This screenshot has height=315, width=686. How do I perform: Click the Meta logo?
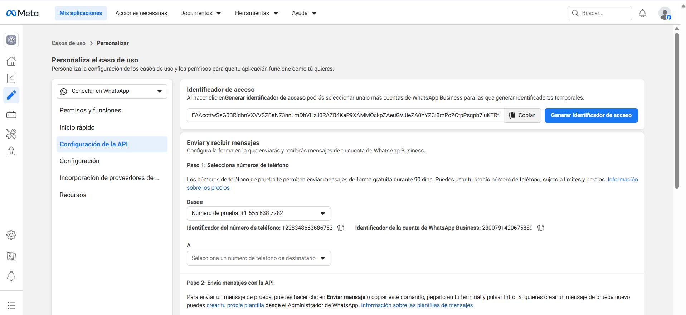pos(22,13)
